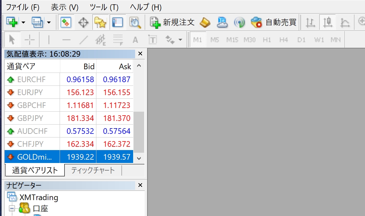Select the D1 timeframe
This screenshot has width=365, height=216.
[x=301, y=40]
